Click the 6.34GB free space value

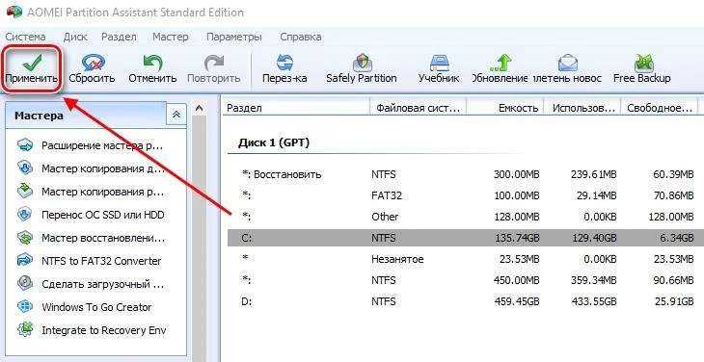pos(677,238)
